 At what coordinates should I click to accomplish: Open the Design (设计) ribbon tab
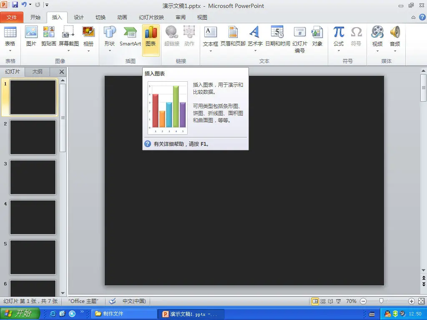pyautogui.click(x=78, y=17)
